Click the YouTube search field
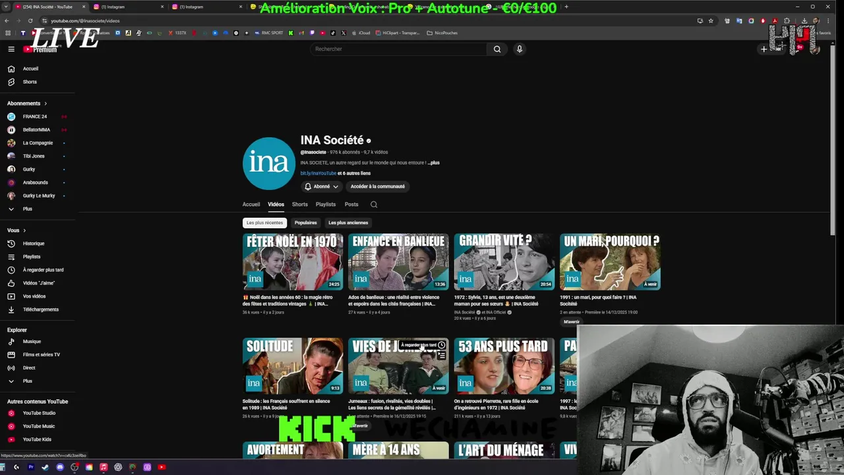 coord(399,49)
